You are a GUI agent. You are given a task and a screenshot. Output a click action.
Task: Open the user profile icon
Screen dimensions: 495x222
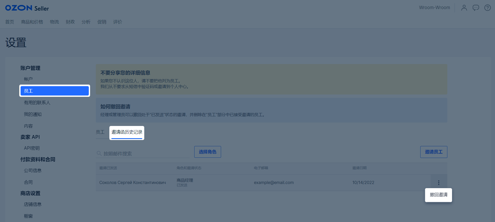pos(464,8)
